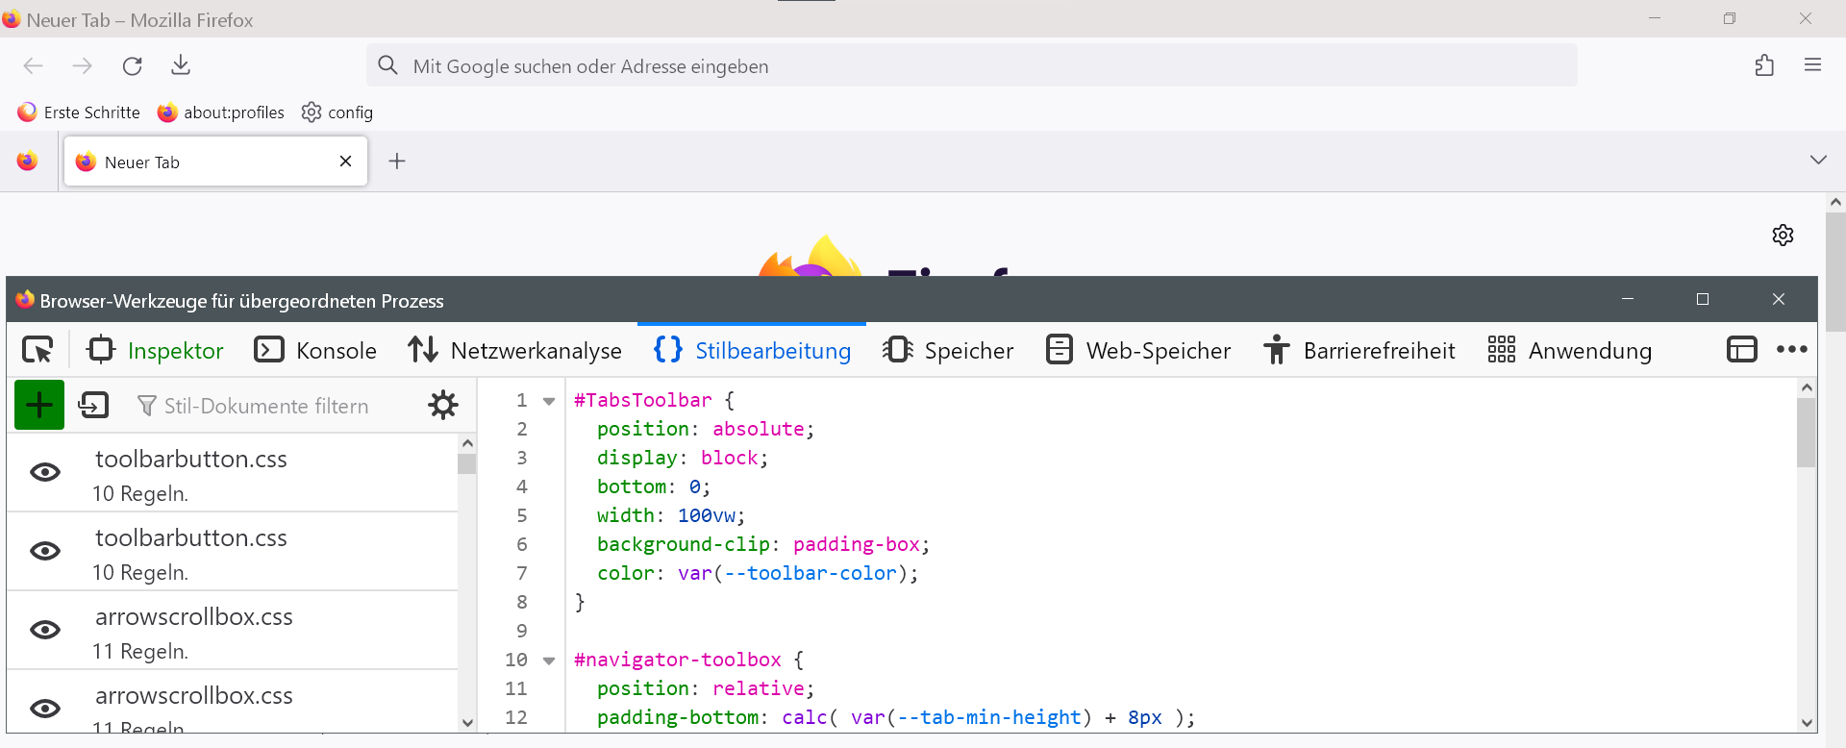The width and height of the screenshot is (1846, 748).
Task: Switch to the Konsole tab
Action: tap(315, 351)
